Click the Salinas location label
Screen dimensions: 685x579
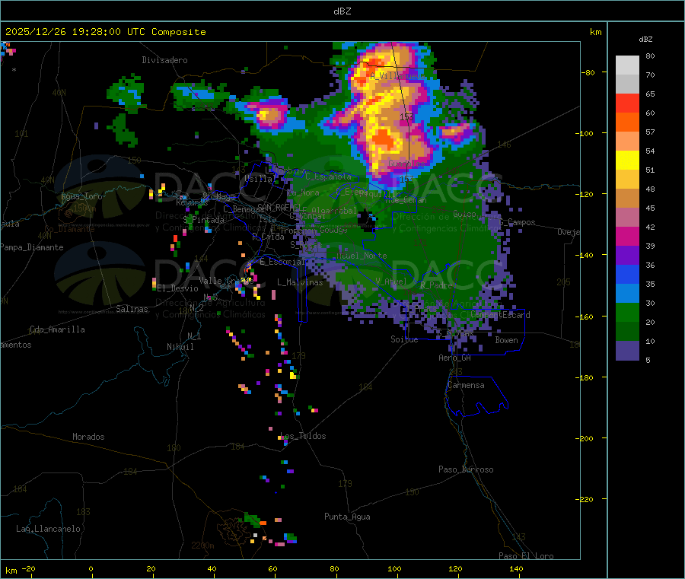coord(134,310)
